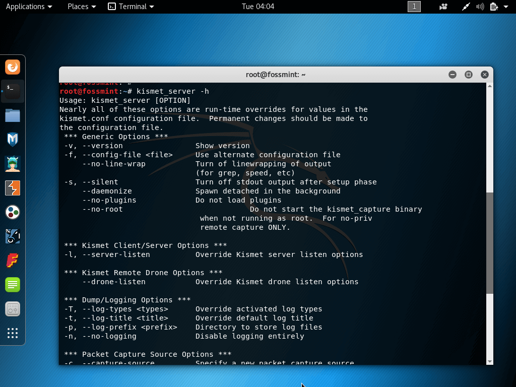Open the Files folder icon in dock

pos(13,115)
